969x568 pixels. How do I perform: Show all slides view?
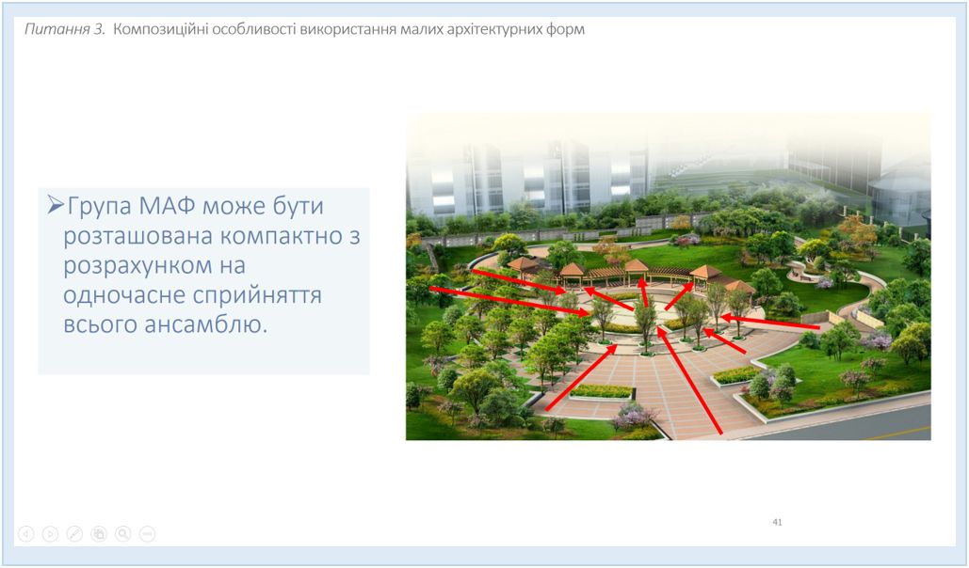coord(99,534)
